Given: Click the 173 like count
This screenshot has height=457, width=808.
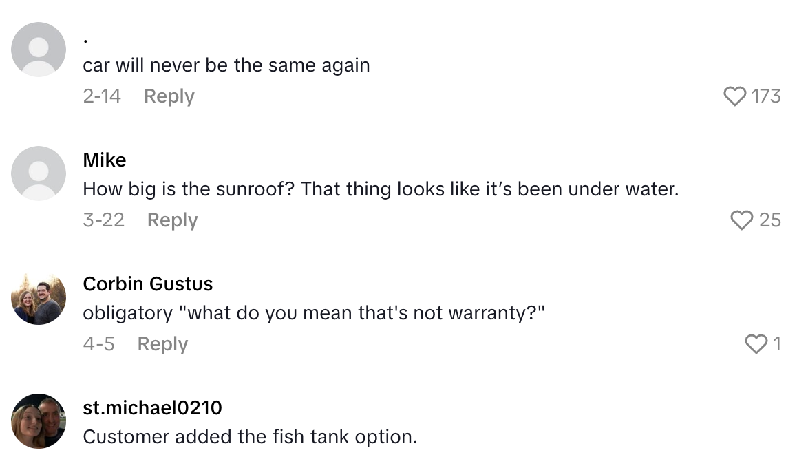Looking at the screenshot, I should [766, 96].
